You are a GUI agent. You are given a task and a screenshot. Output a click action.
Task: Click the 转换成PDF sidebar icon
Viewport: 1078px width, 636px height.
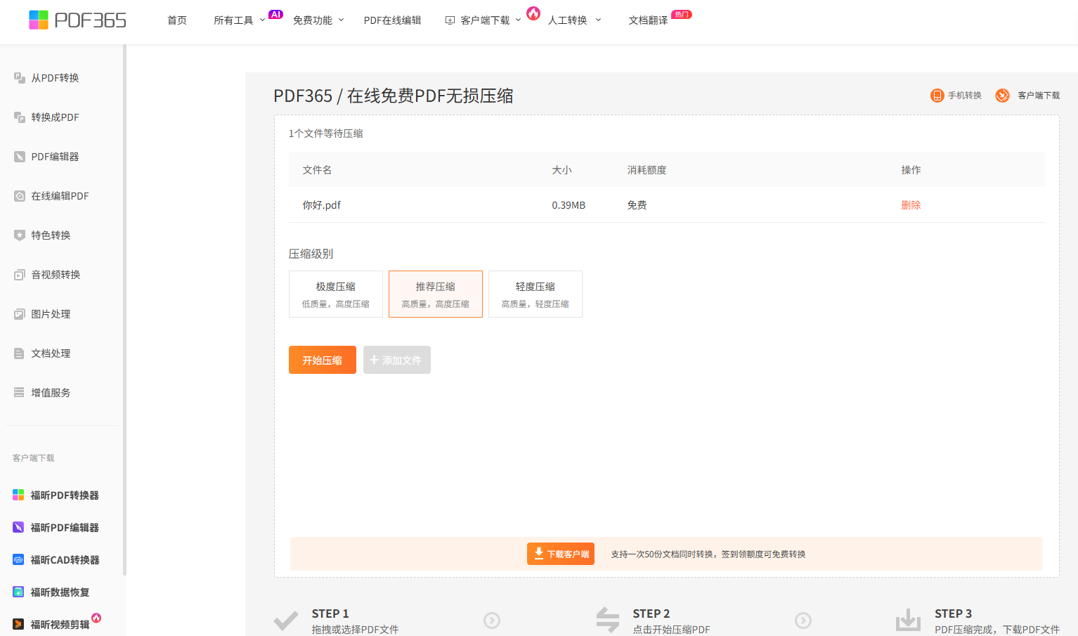click(20, 117)
